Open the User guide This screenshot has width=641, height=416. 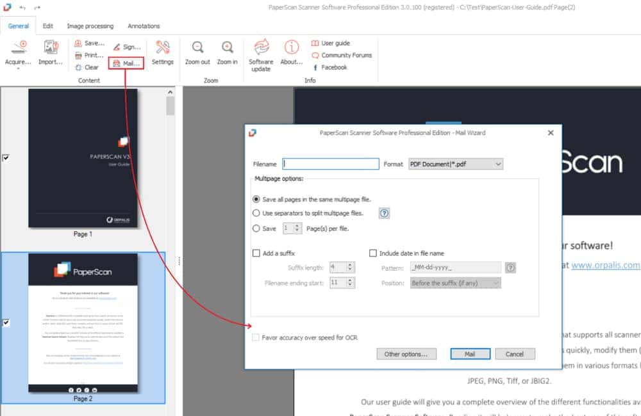click(330, 43)
